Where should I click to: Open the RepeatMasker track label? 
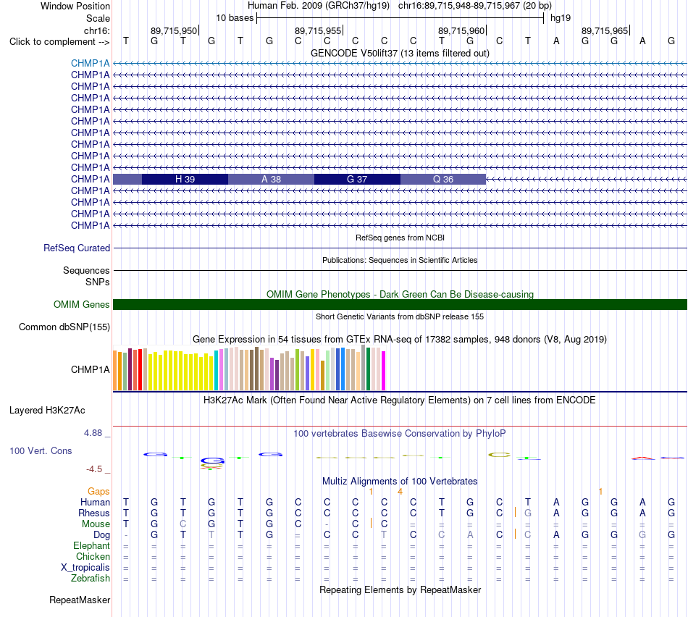click(80, 600)
